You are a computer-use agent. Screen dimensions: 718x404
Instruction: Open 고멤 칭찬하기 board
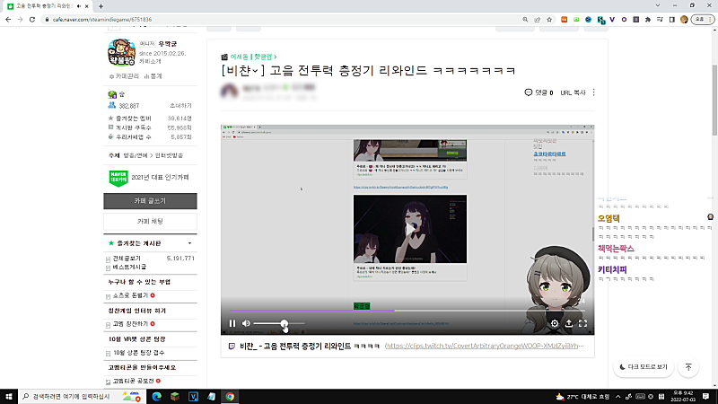coord(130,324)
